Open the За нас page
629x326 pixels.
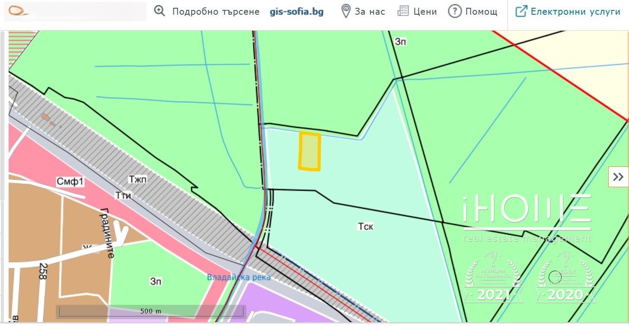click(370, 12)
